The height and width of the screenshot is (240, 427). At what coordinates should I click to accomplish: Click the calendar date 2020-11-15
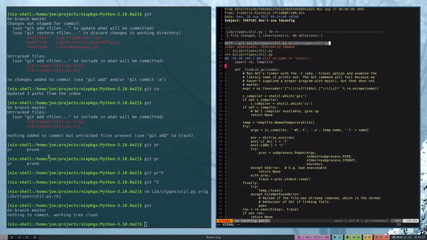click(403, 237)
